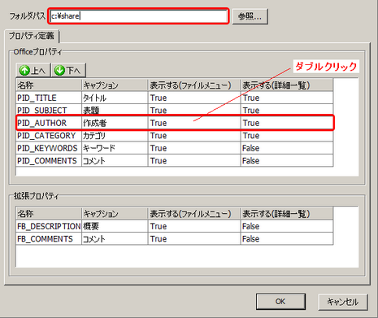Move selected property up with 上へ
Image resolution: width=378 pixels, height=318 pixels.
tap(33, 71)
